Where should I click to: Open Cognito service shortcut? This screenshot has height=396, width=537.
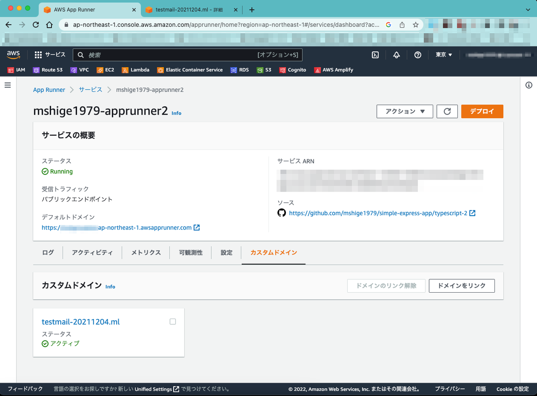[x=293, y=70]
